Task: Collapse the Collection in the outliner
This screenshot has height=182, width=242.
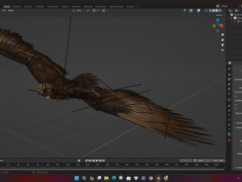Action: (232, 18)
